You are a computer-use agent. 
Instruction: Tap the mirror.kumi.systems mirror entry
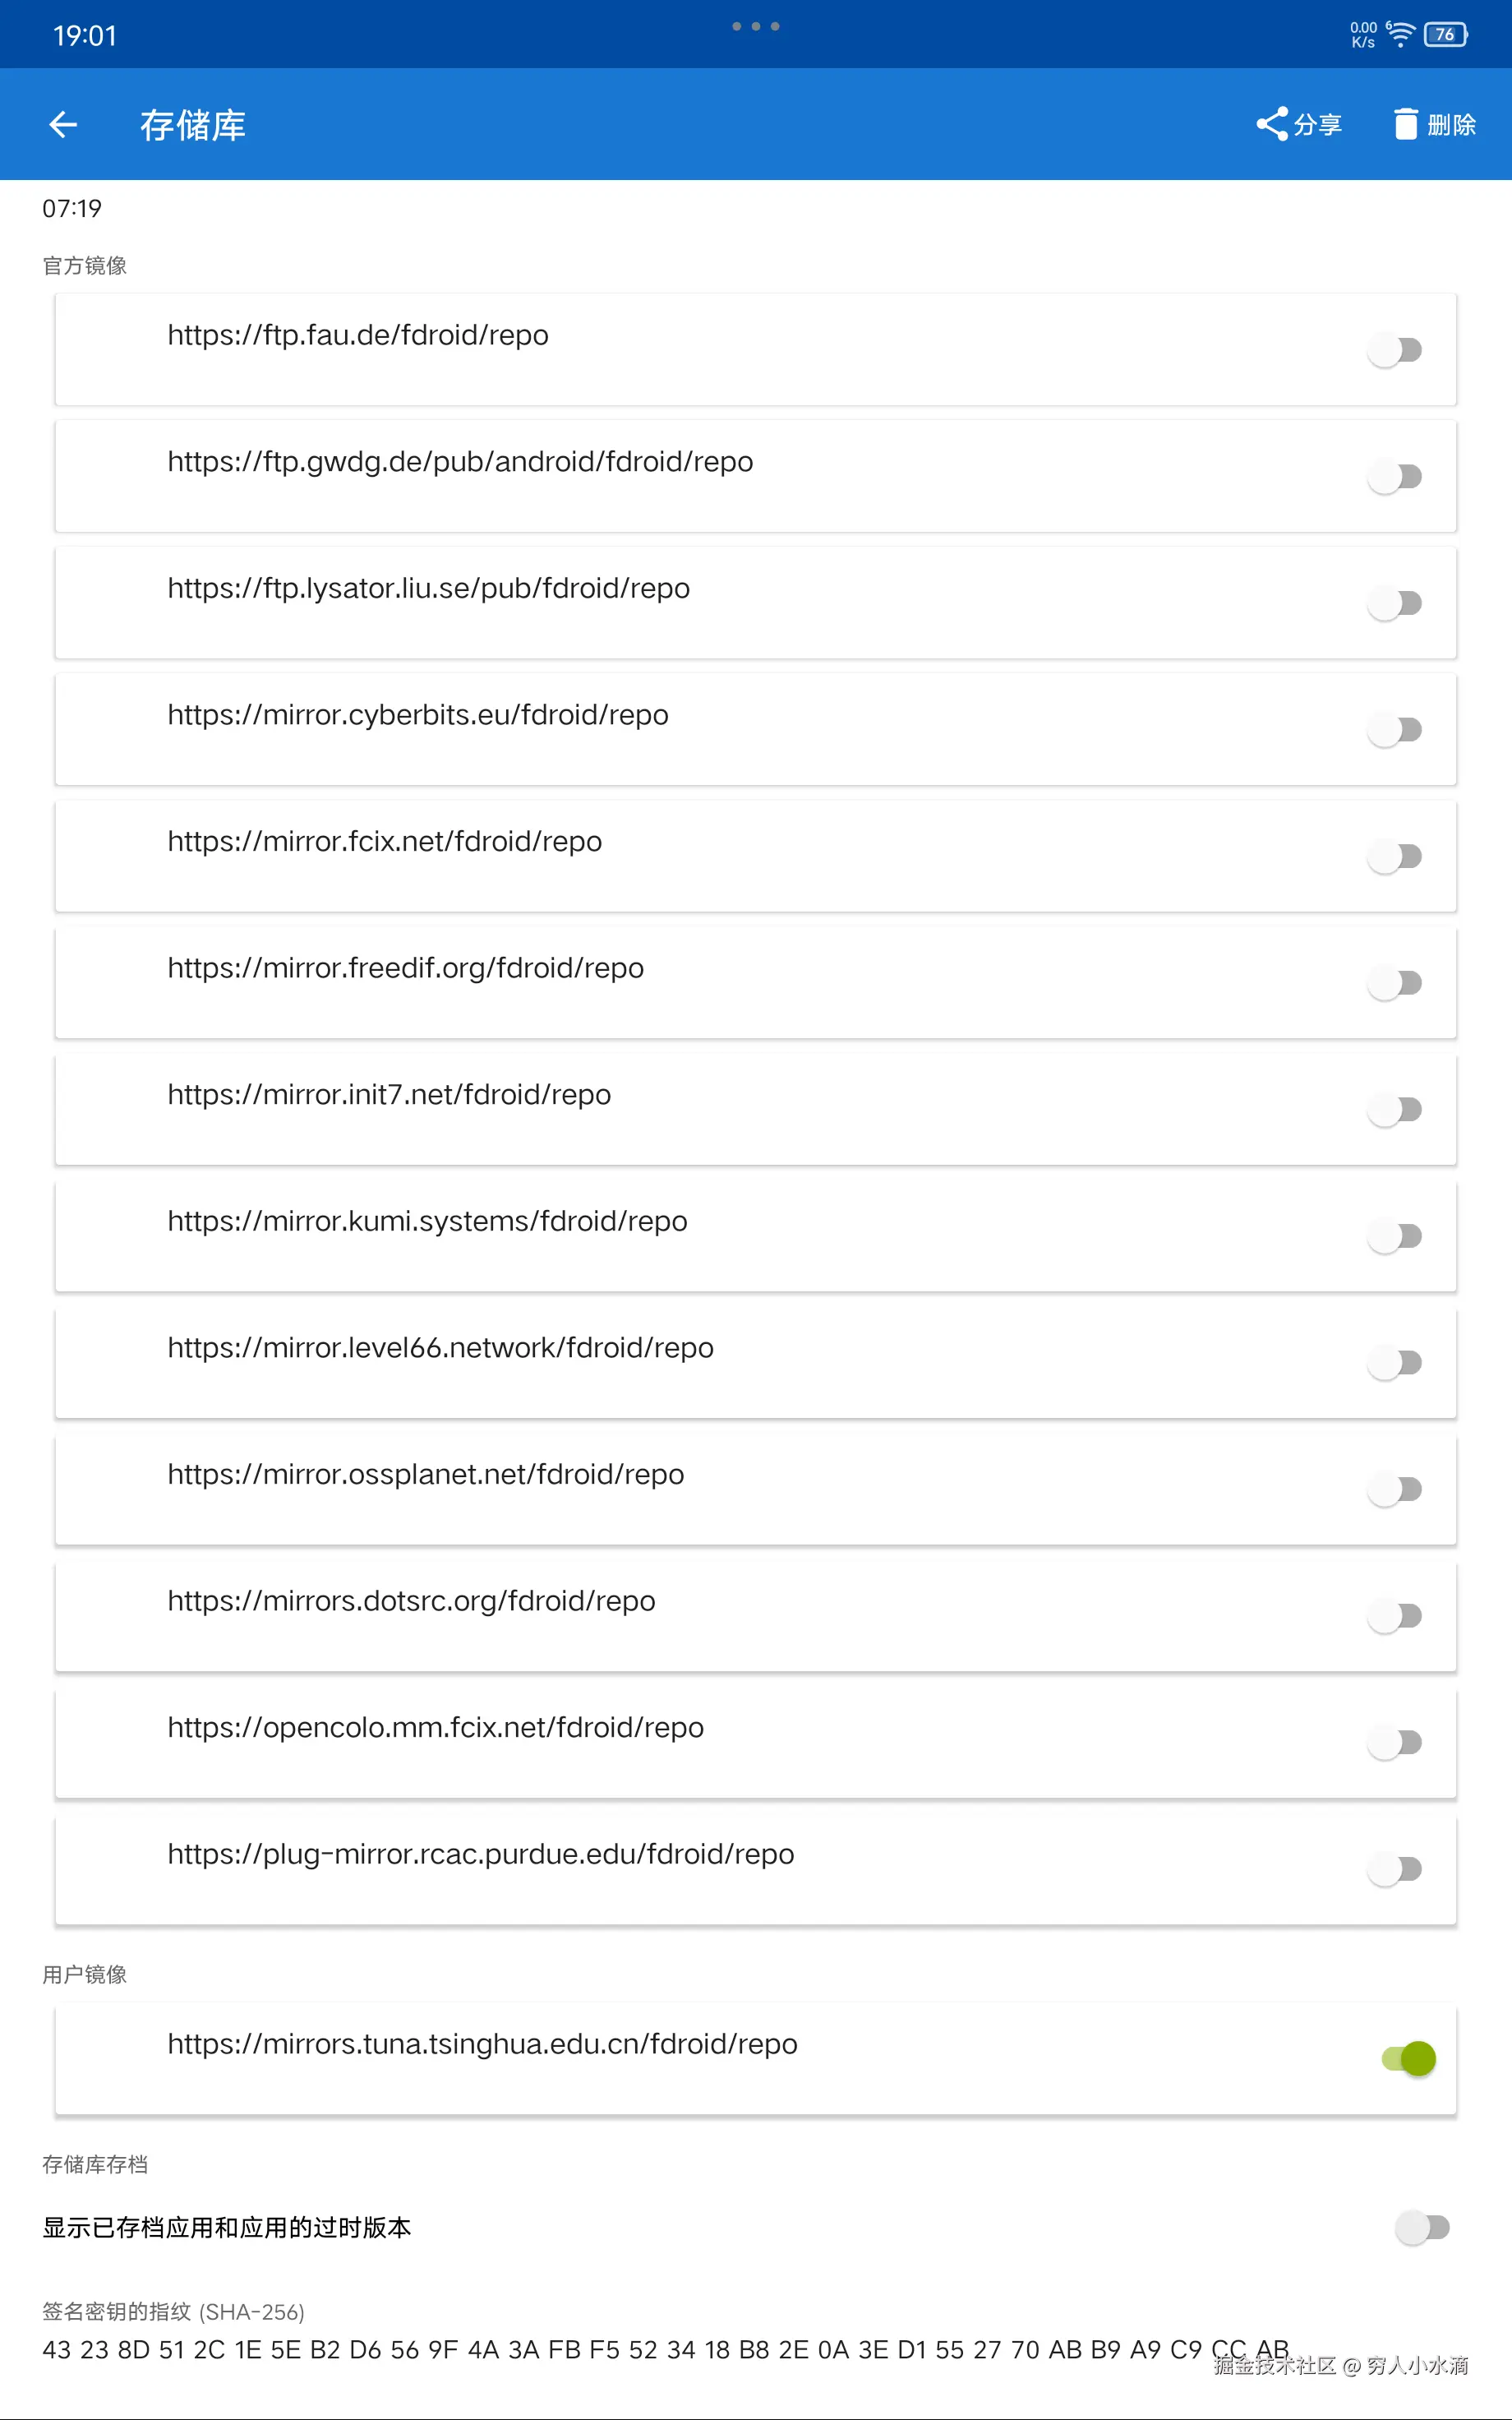click(427, 1221)
